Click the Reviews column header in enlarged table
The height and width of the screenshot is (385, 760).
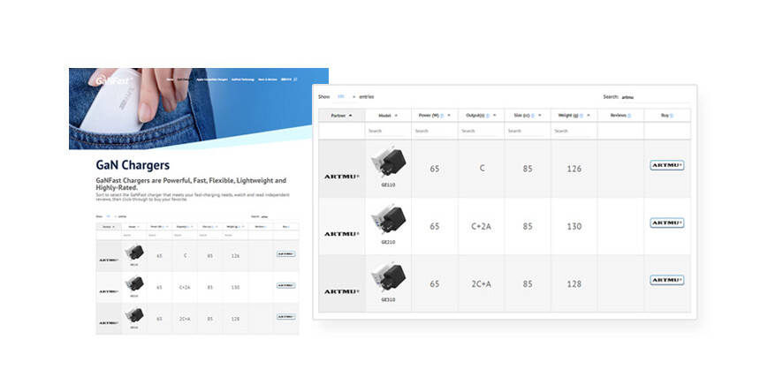pos(619,115)
